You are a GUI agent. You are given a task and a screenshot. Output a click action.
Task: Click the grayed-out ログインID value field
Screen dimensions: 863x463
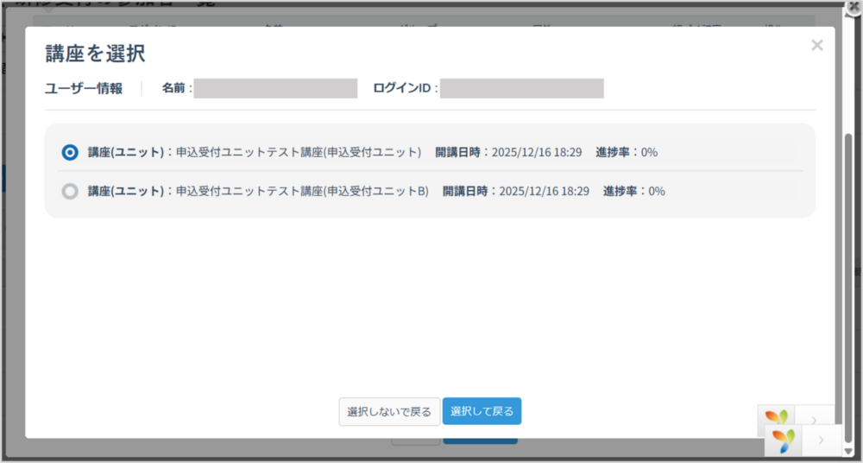(x=521, y=88)
